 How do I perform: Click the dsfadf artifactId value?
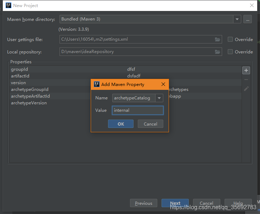click(x=134, y=76)
